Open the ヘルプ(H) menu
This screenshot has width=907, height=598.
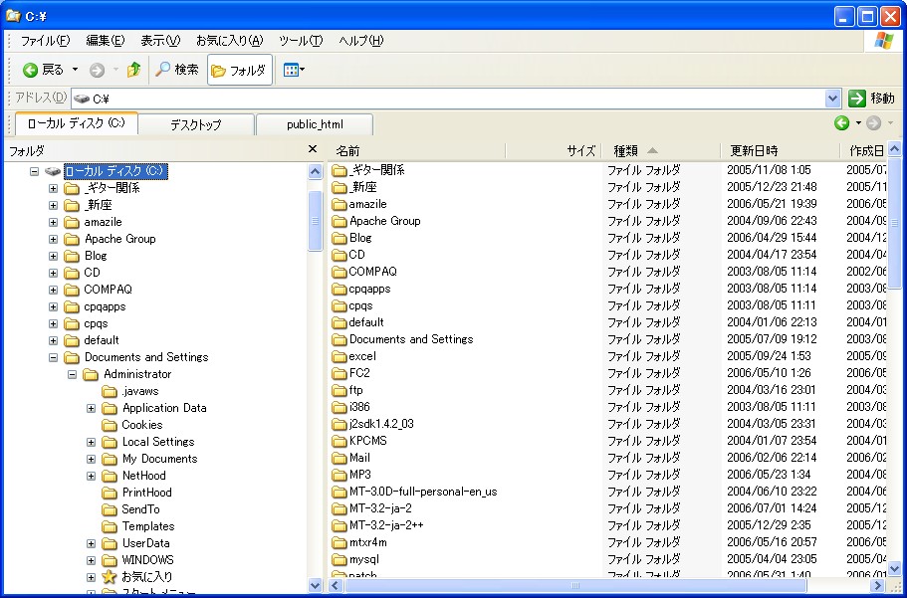pos(361,41)
